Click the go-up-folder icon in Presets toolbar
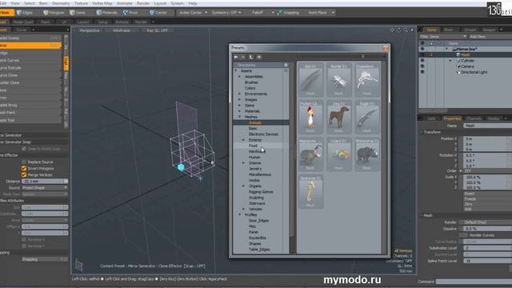Screen dimensions: 512x288 (x=251, y=57)
